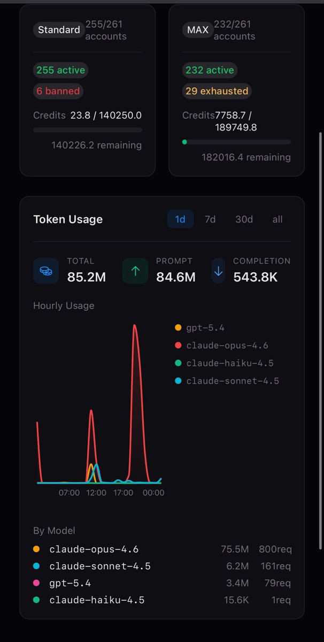
Task: Click the Standard credits progress bar
Action: pos(88,129)
